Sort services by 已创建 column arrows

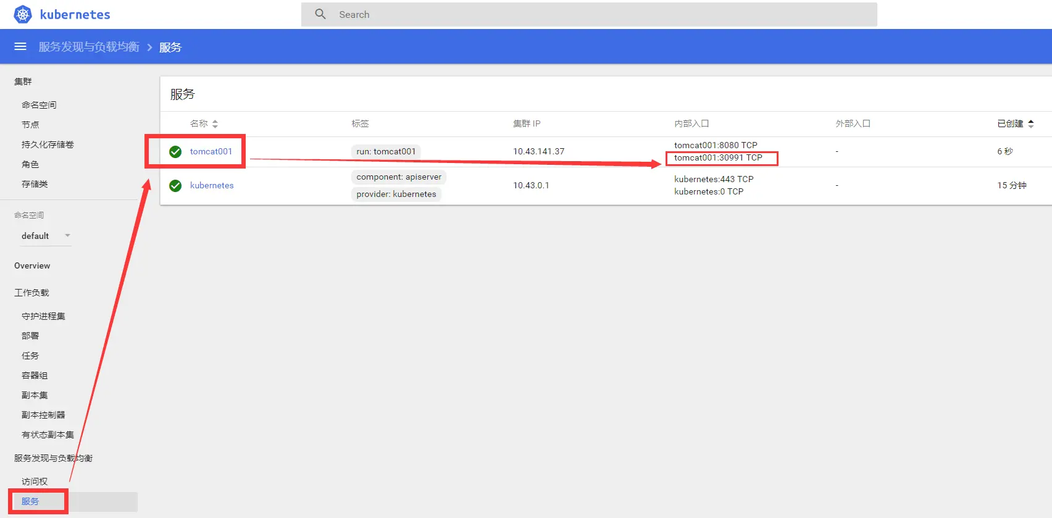click(x=1031, y=123)
